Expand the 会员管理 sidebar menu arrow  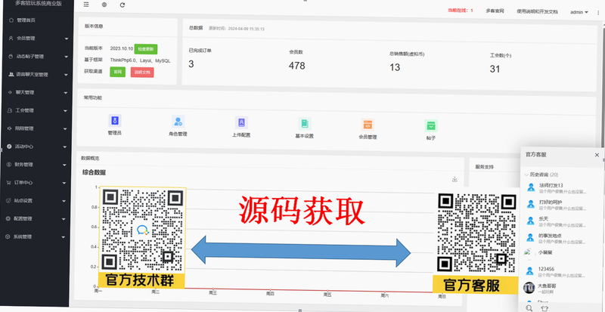click(x=67, y=39)
